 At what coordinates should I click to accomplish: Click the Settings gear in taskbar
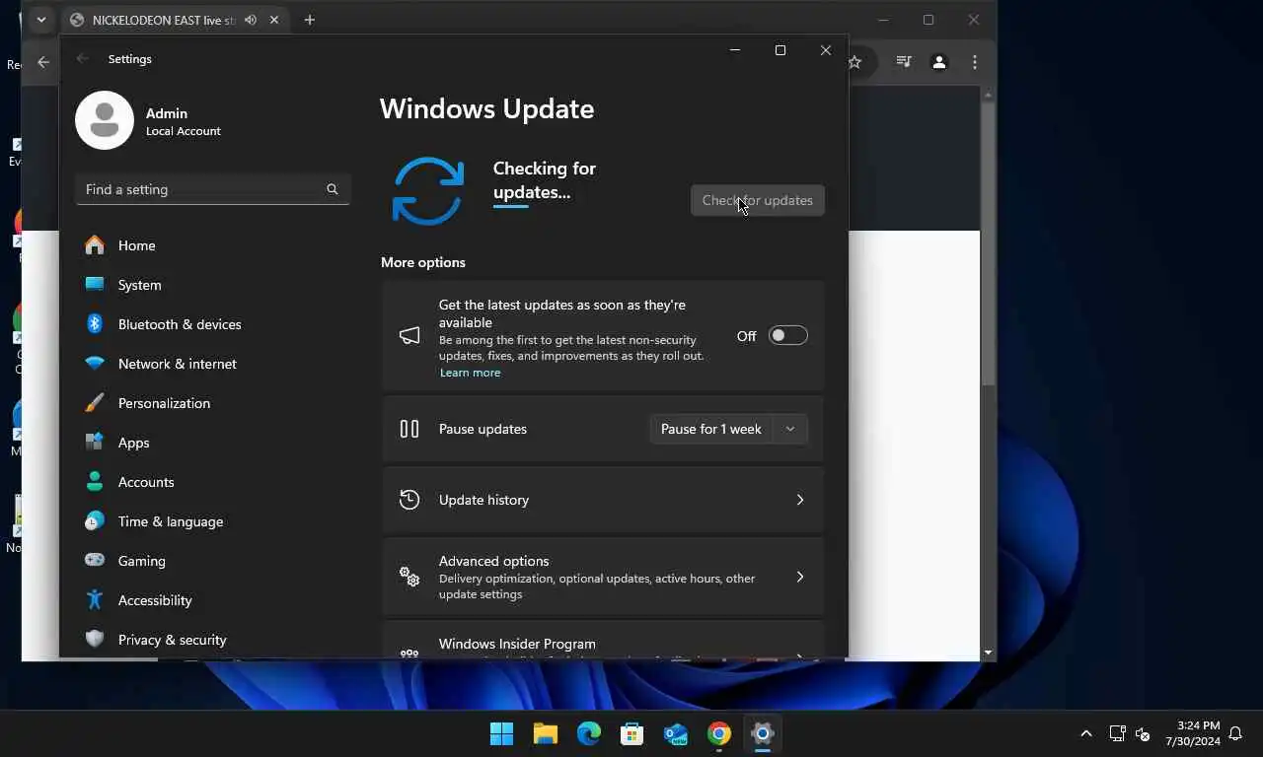point(763,733)
